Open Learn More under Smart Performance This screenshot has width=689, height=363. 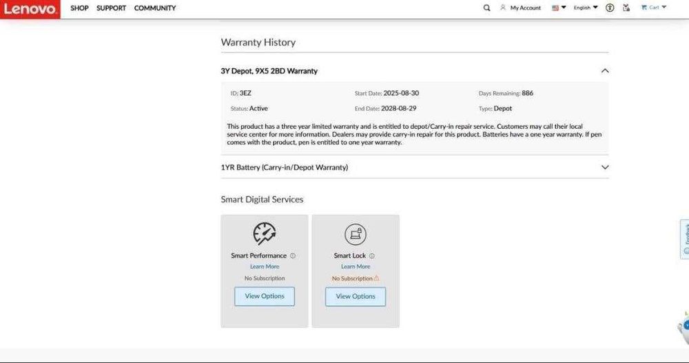click(265, 267)
